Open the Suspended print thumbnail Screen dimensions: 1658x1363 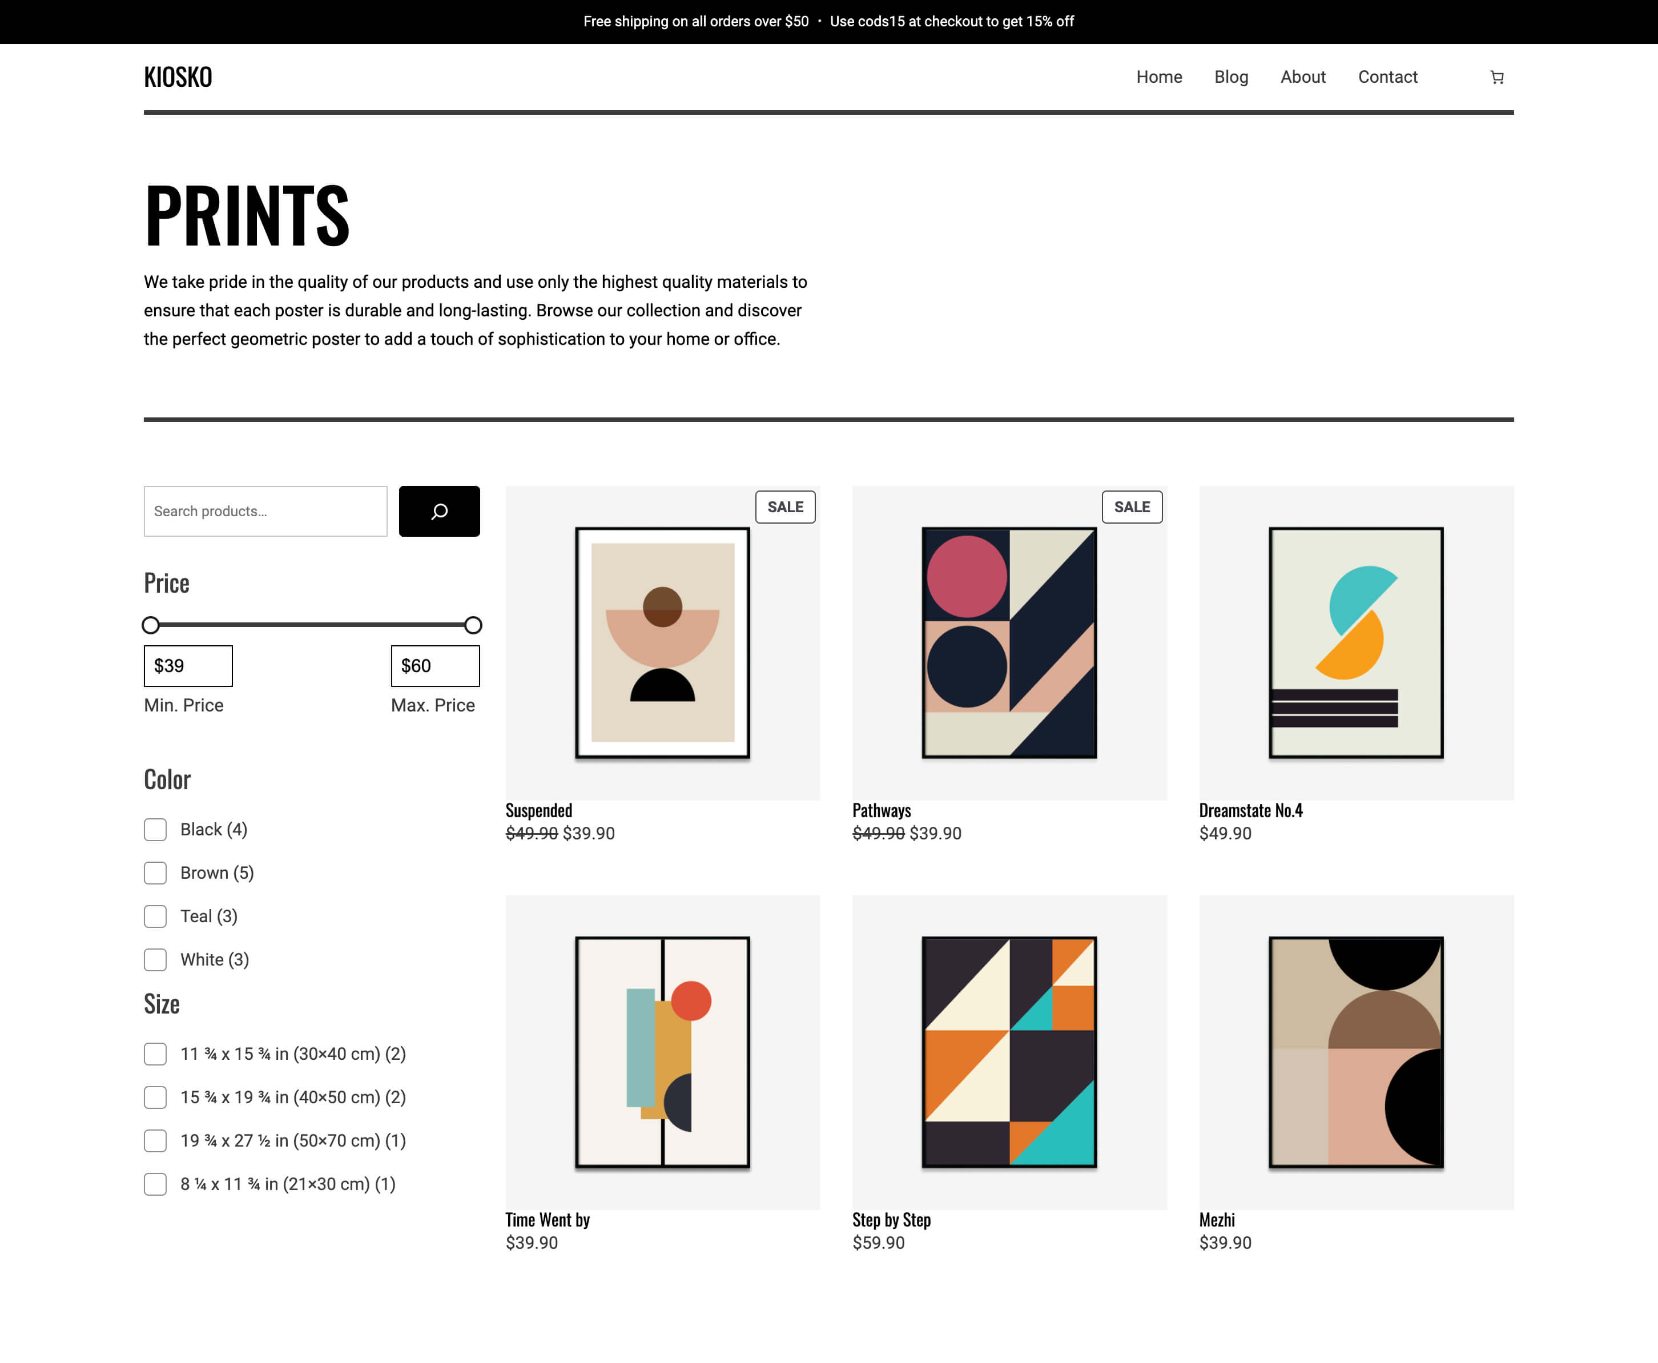point(662,642)
